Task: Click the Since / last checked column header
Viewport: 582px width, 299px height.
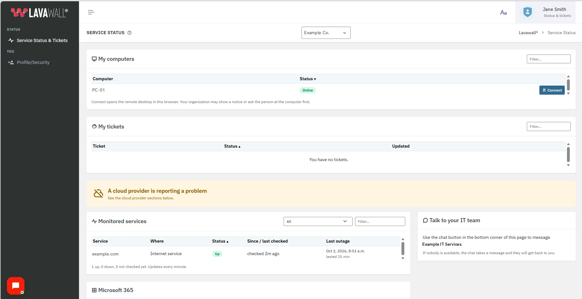Action: point(267,241)
